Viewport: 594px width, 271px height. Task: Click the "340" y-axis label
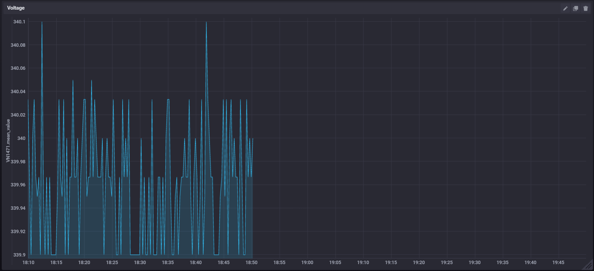[x=21, y=138]
